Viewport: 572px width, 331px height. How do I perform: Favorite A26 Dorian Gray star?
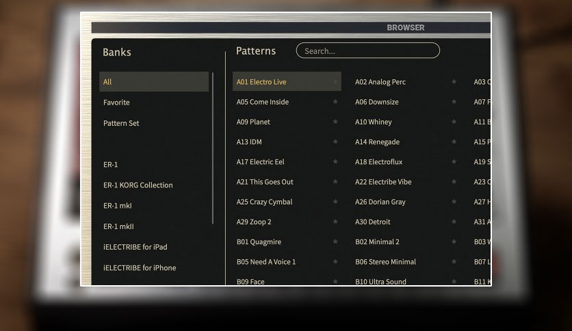tap(454, 202)
